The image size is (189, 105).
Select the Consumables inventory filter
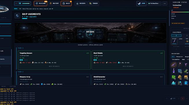point(176,59)
